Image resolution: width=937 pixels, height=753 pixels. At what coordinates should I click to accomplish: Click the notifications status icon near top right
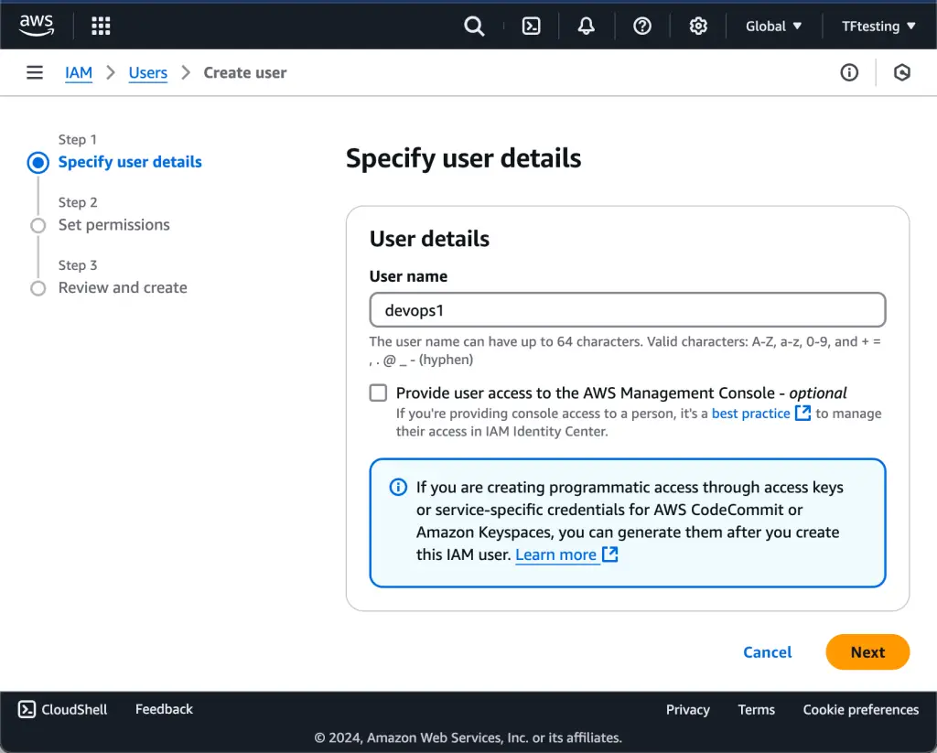point(902,72)
